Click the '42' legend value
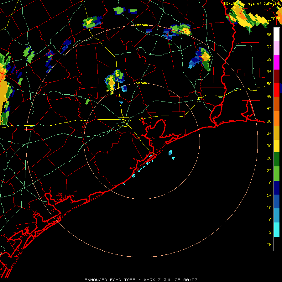The image size is (282, 282). [x=269, y=109]
